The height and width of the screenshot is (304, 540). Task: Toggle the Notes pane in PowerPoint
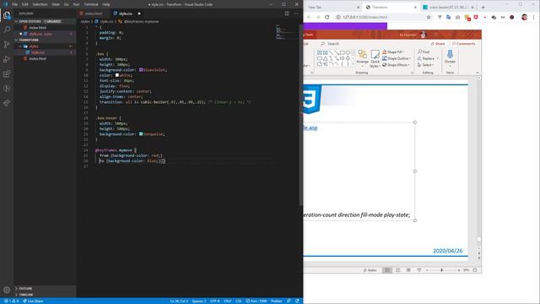click(370, 270)
